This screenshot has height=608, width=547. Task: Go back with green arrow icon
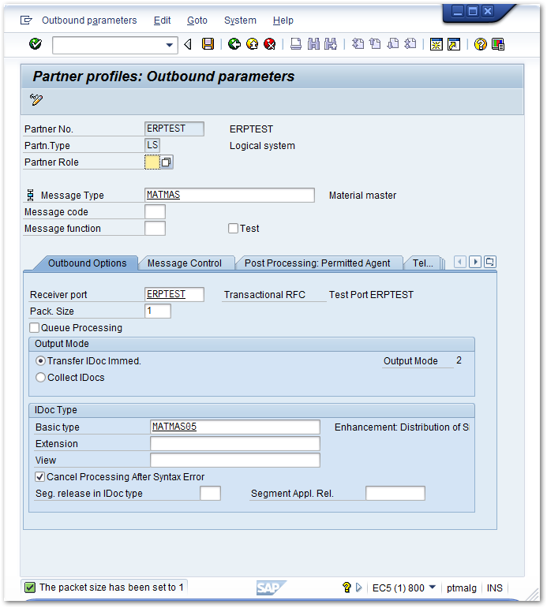click(x=234, y=44)
